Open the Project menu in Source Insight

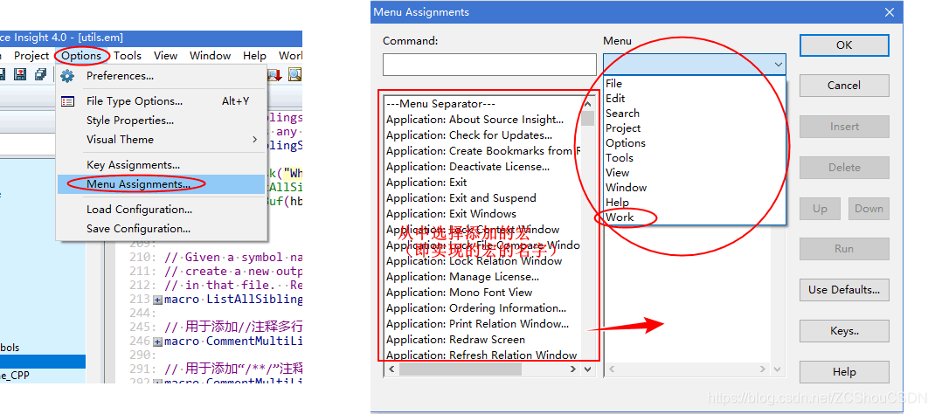(31, 55)
